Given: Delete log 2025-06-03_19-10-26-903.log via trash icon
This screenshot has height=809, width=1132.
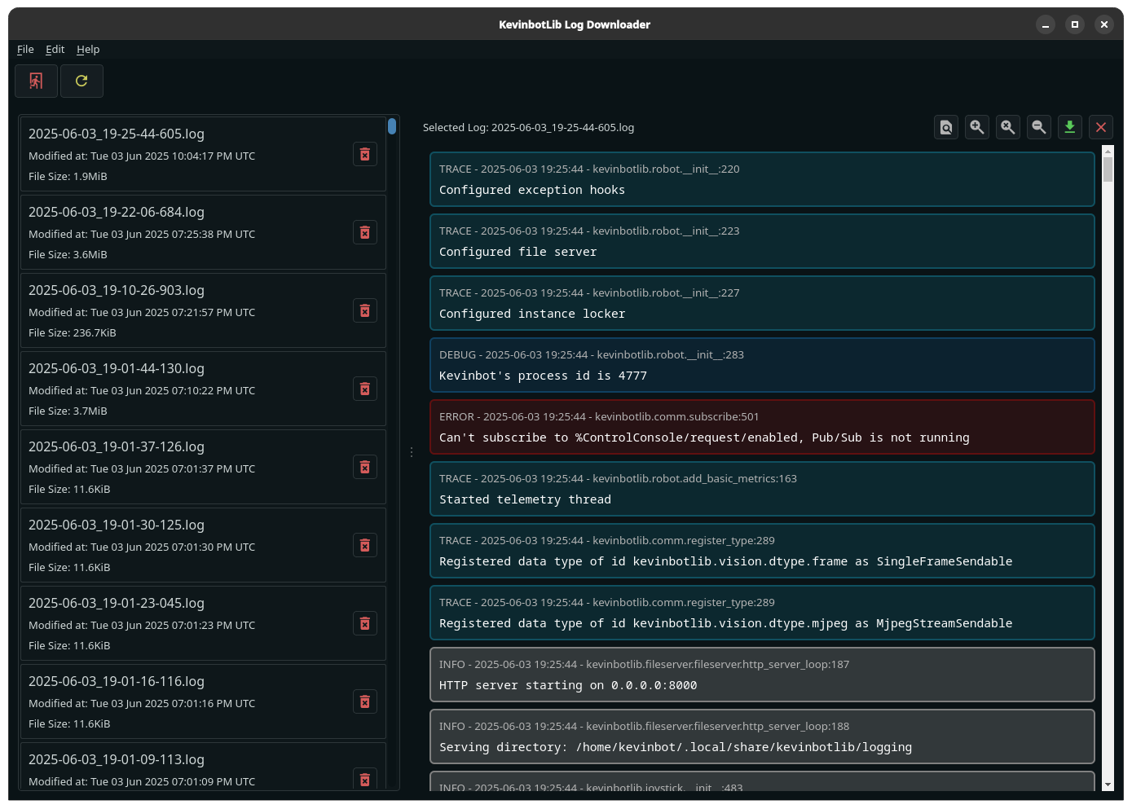Looking at the screenshot, I should [x=365, y=310].
